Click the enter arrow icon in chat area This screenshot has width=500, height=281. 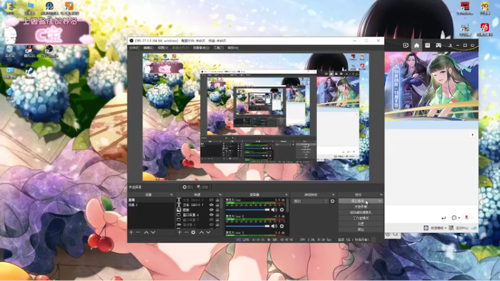[x=444, y=218]
